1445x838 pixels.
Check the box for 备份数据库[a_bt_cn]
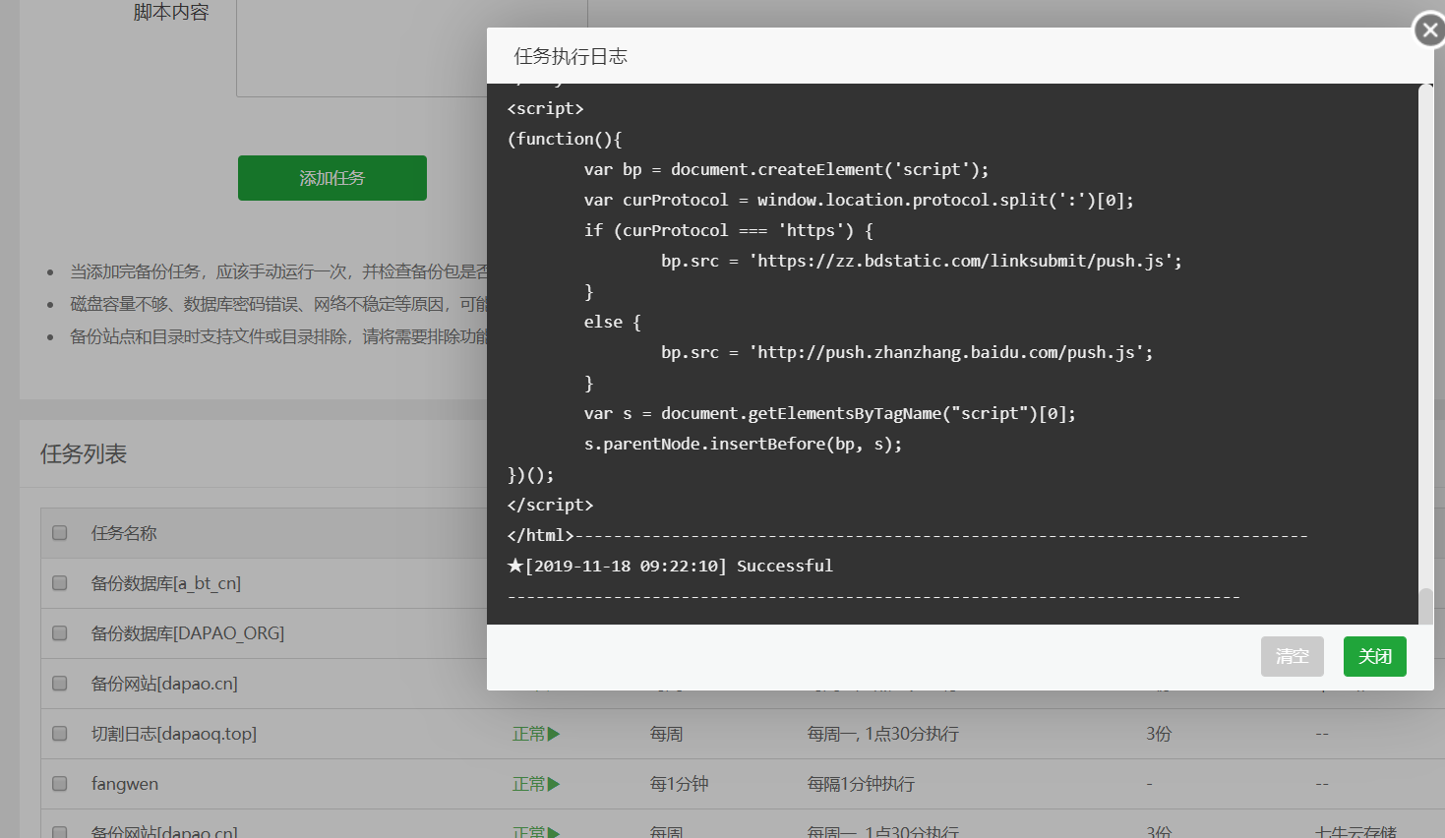[60, 583]
